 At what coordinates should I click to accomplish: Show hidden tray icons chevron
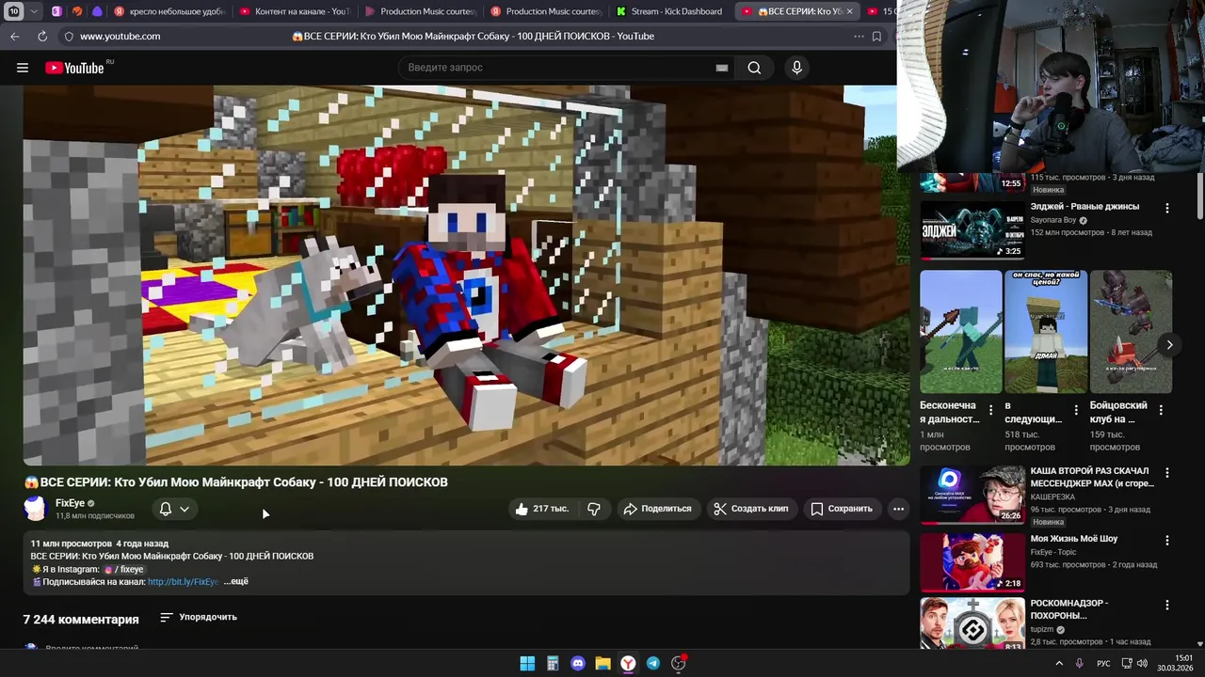1059,663
